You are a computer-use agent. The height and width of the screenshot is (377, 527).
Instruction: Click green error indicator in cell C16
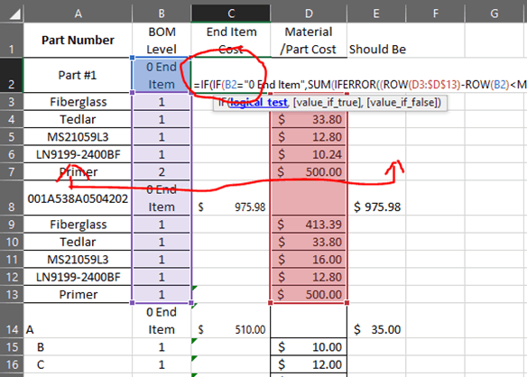[194, 358]
